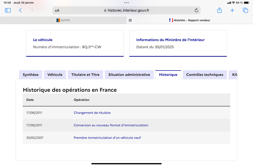Screen dimensions: 253x166
Task: Select the immatriculation number BQ-3**-CW text
Action: pyautogui.click(x=92, y=47)
